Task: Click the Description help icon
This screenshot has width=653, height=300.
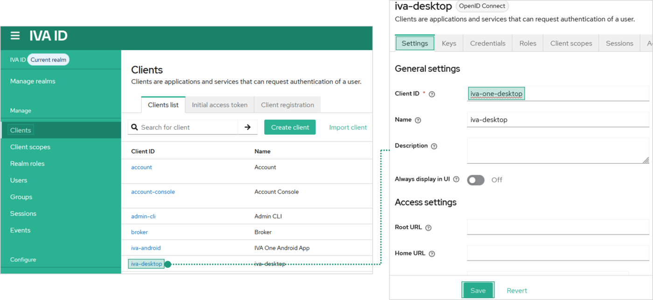Action: click(434, 146)
